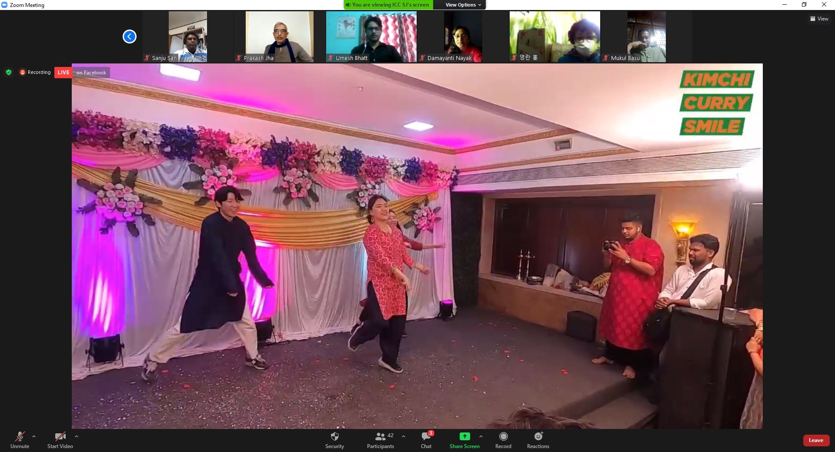Image resolution: width=835 pixels, height=452 pixels.
Task: Leave the meeting
Action: (815, 440)
